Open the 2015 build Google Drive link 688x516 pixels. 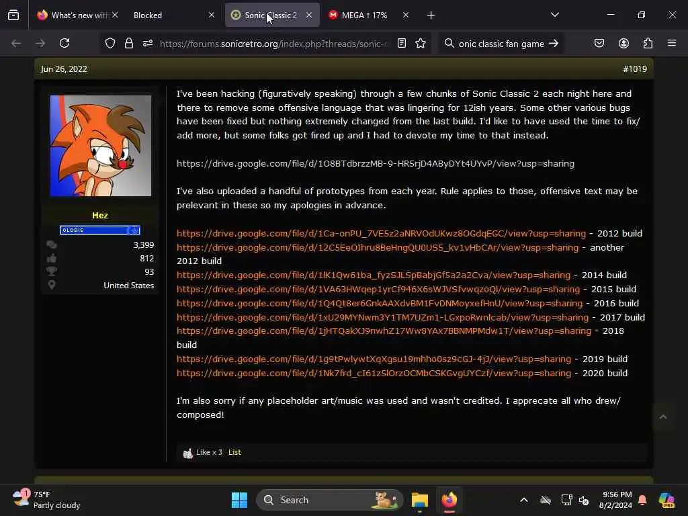click(378, 289)
